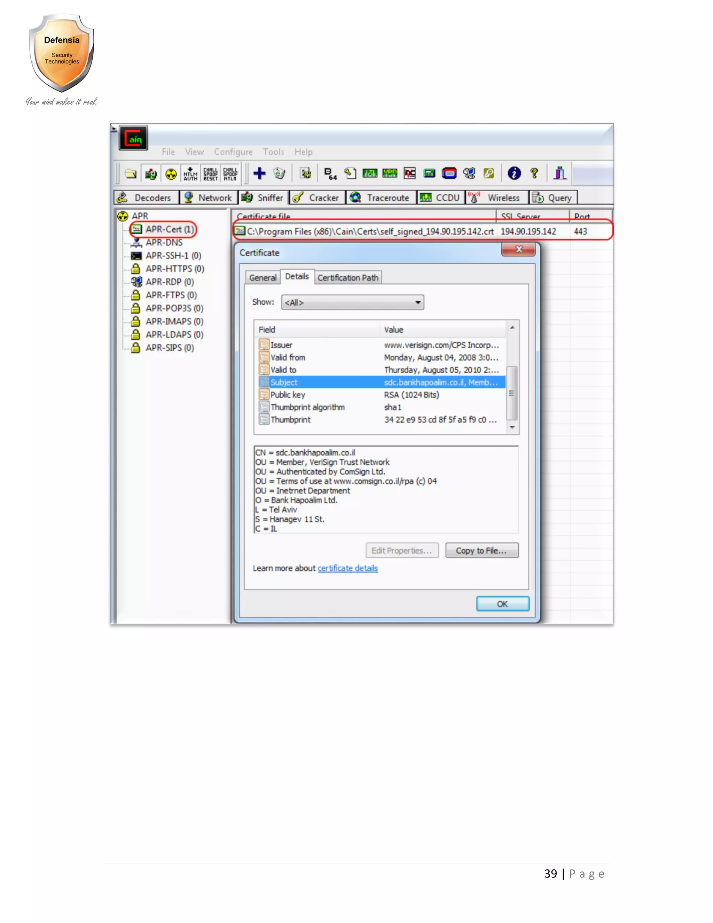The width and height of the screenshot is (713, 923).
Task: Click the CHALL SPOOF RESET toolbar icon
Action: (x=210, y=173)
